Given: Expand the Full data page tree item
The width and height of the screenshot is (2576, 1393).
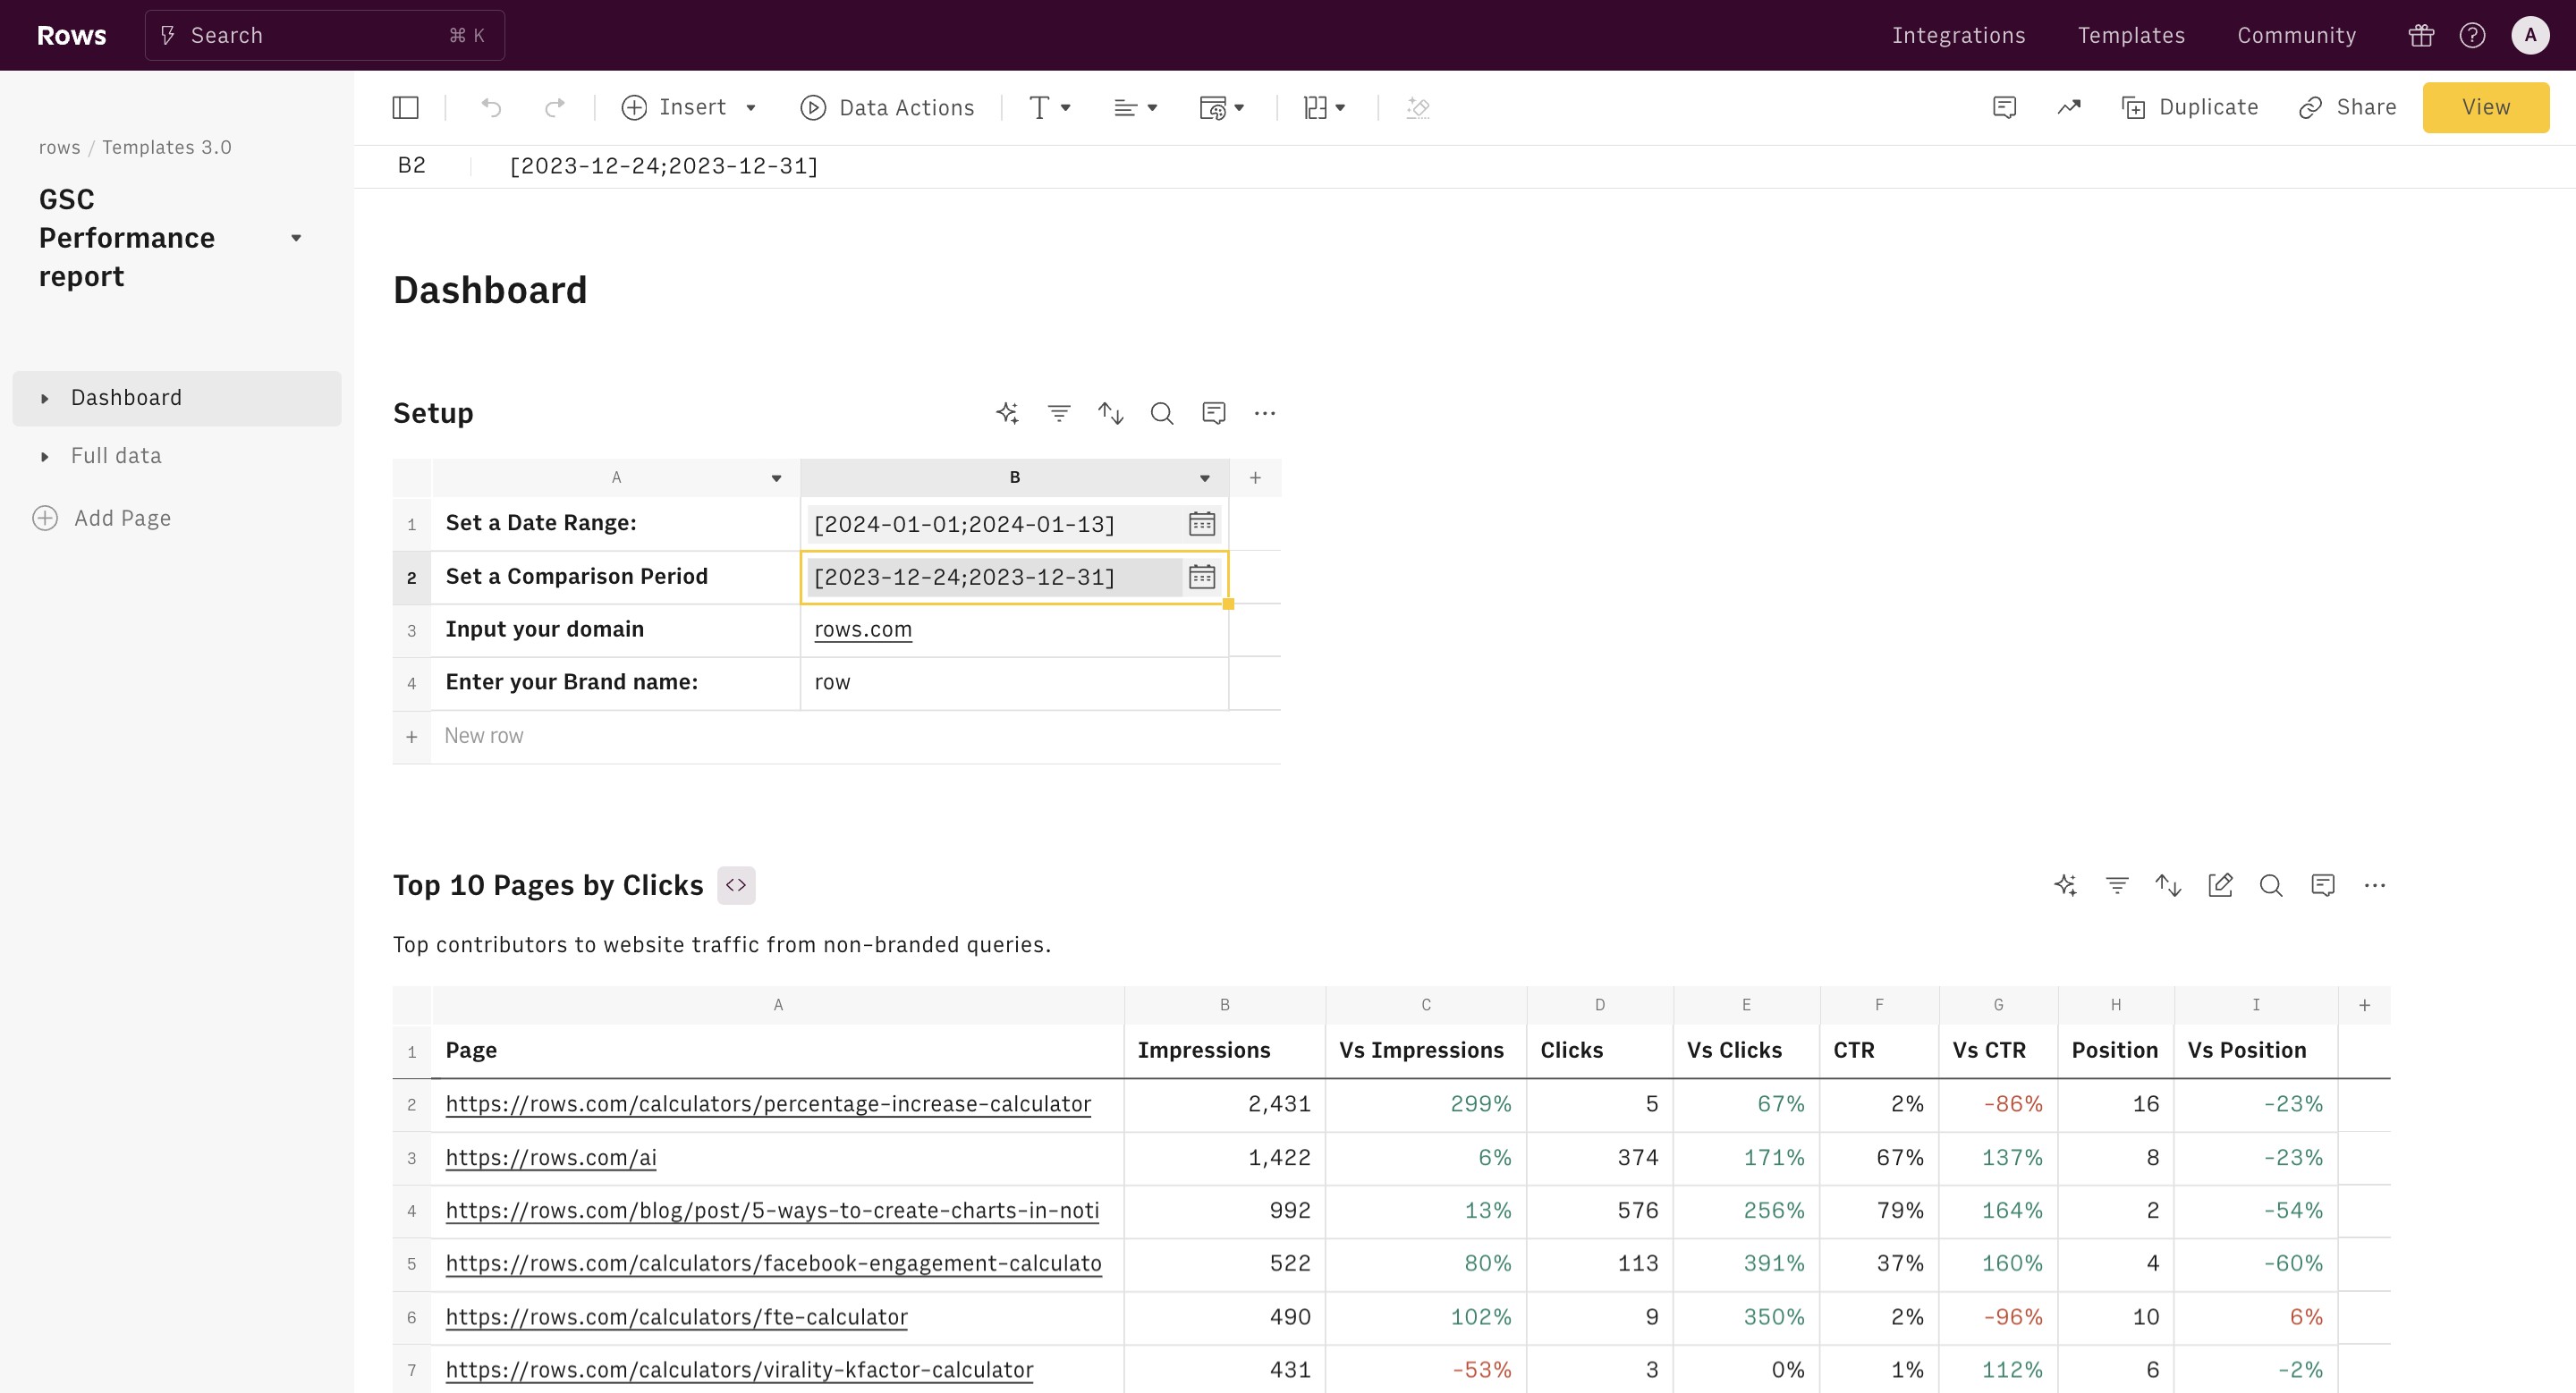Looking at the screenshot, I should 44,457.
